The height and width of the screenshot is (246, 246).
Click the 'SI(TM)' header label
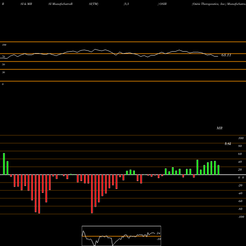click(93, 4)
